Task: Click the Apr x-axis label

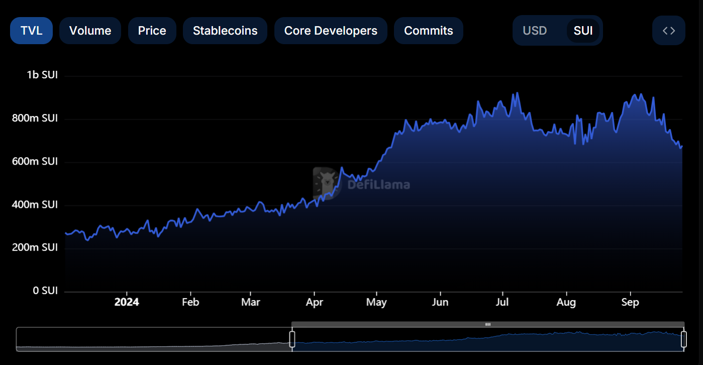Action: 314,302
